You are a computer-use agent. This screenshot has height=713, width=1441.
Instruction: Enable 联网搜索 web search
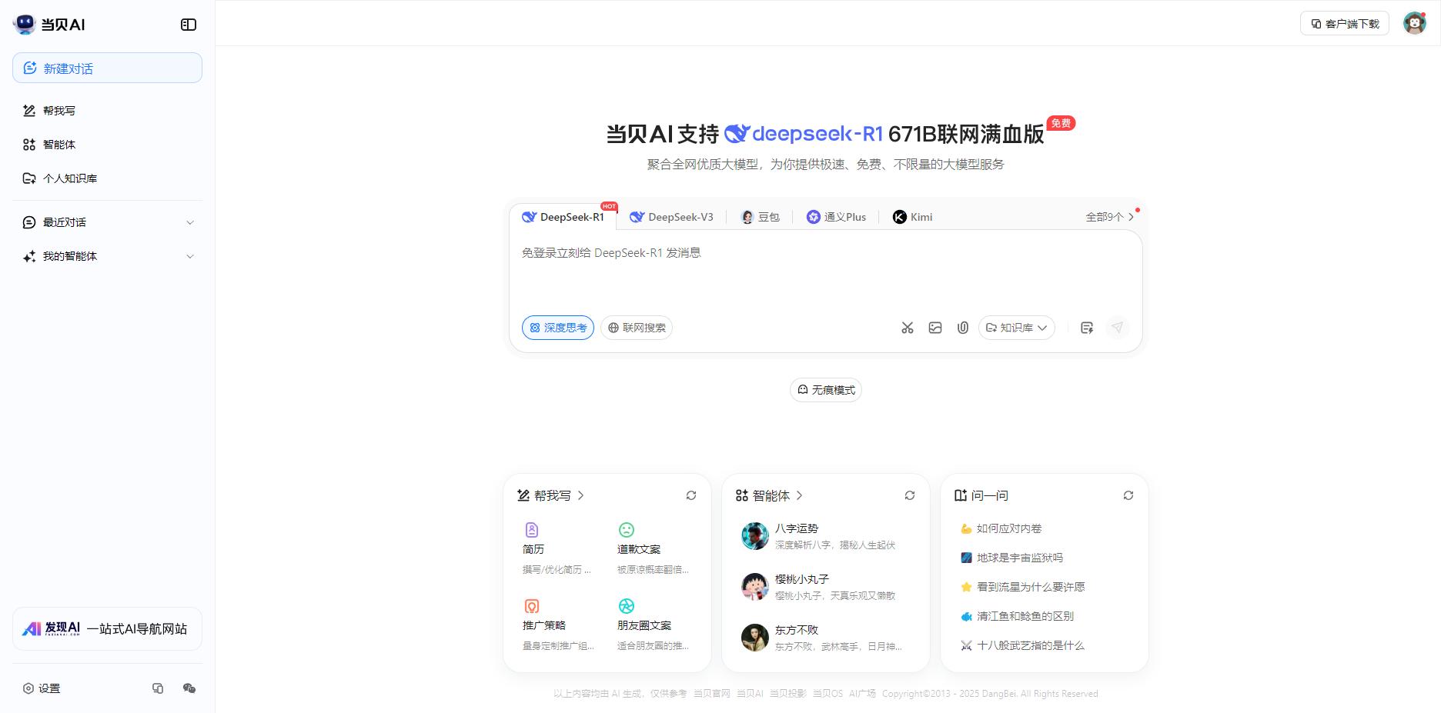tap(637, 328)
